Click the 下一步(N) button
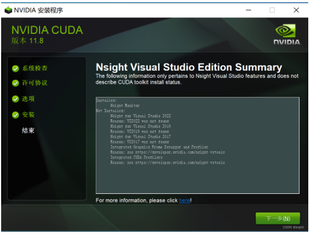Image resolution: width=310 pixels, height=234 pixels. tap(278, 219)
